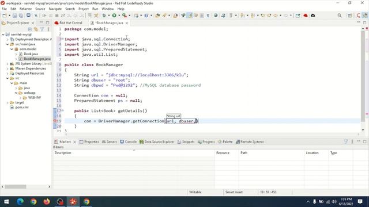Click the Save toolbar icon
The height and width of the screenshot is (207, 369).
[x=14, y=16]
